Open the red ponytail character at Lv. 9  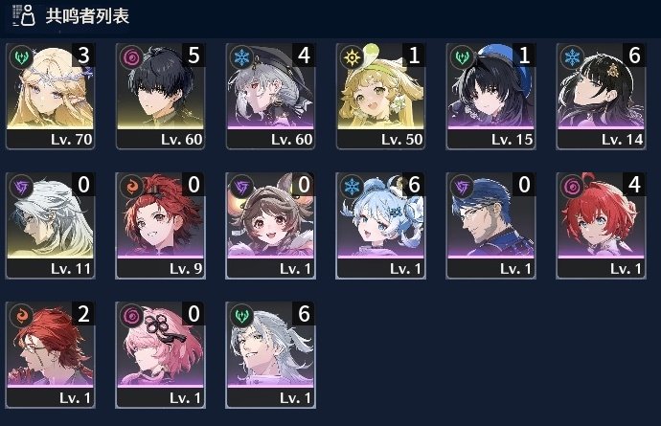(161, 225)
